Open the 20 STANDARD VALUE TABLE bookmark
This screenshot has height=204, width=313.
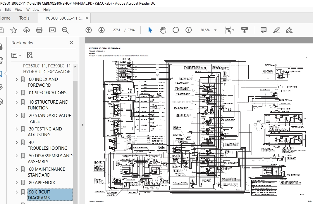coord(49,118)
